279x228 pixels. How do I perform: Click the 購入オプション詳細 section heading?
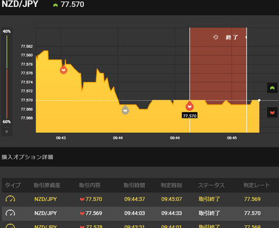pyautogui.click(x=27, y=157)
